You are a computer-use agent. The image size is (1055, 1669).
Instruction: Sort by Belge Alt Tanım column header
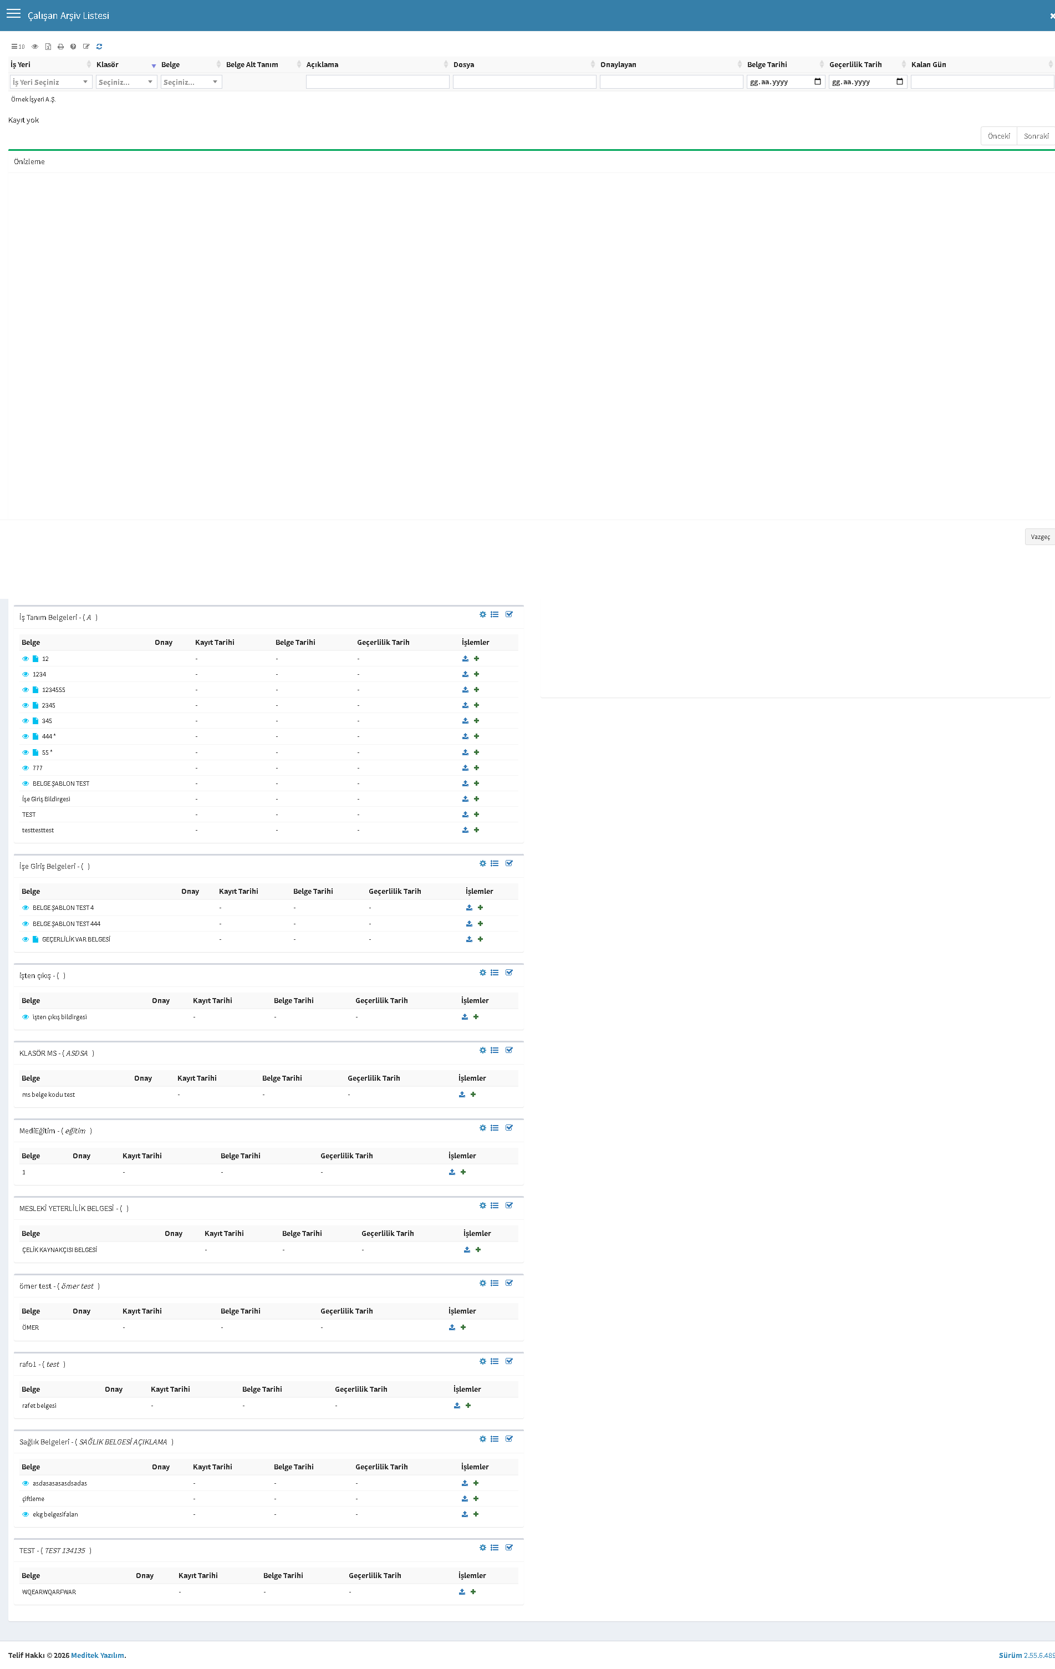(x=263, y=64)
